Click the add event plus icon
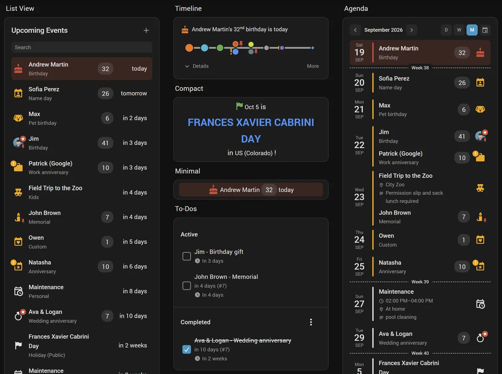This screenshot has height=374, width=502. pos(146,31)
